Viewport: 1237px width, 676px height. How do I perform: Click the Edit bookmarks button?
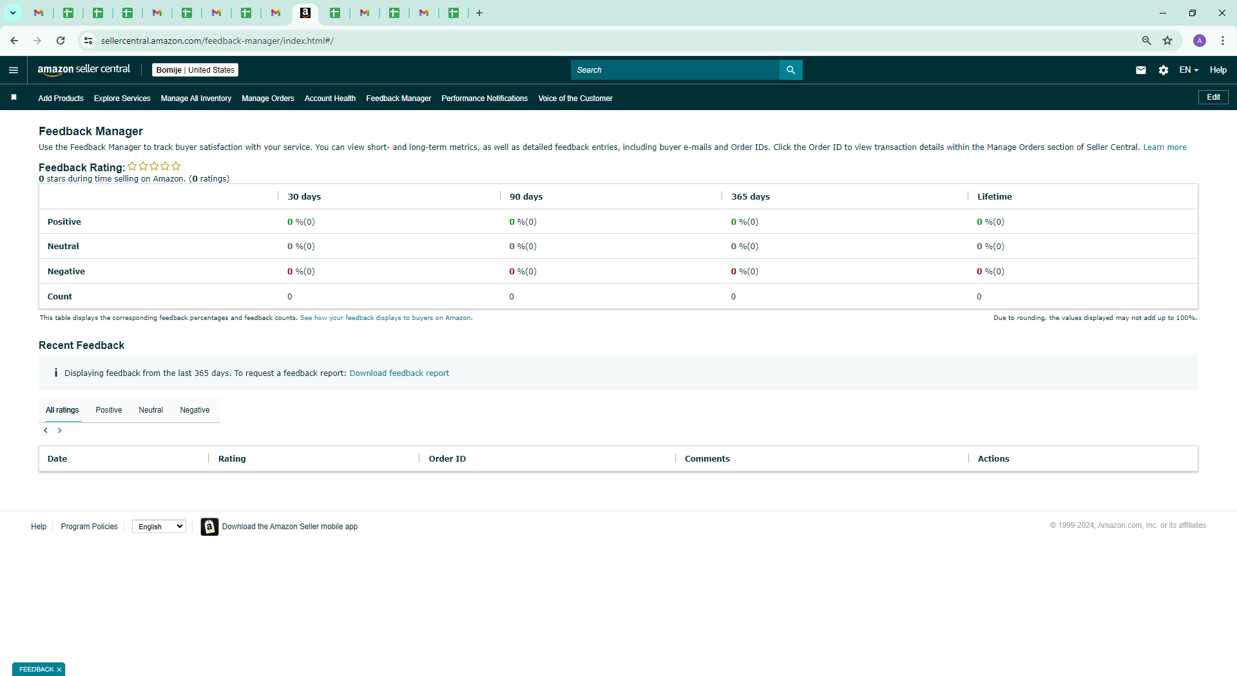1213,97
